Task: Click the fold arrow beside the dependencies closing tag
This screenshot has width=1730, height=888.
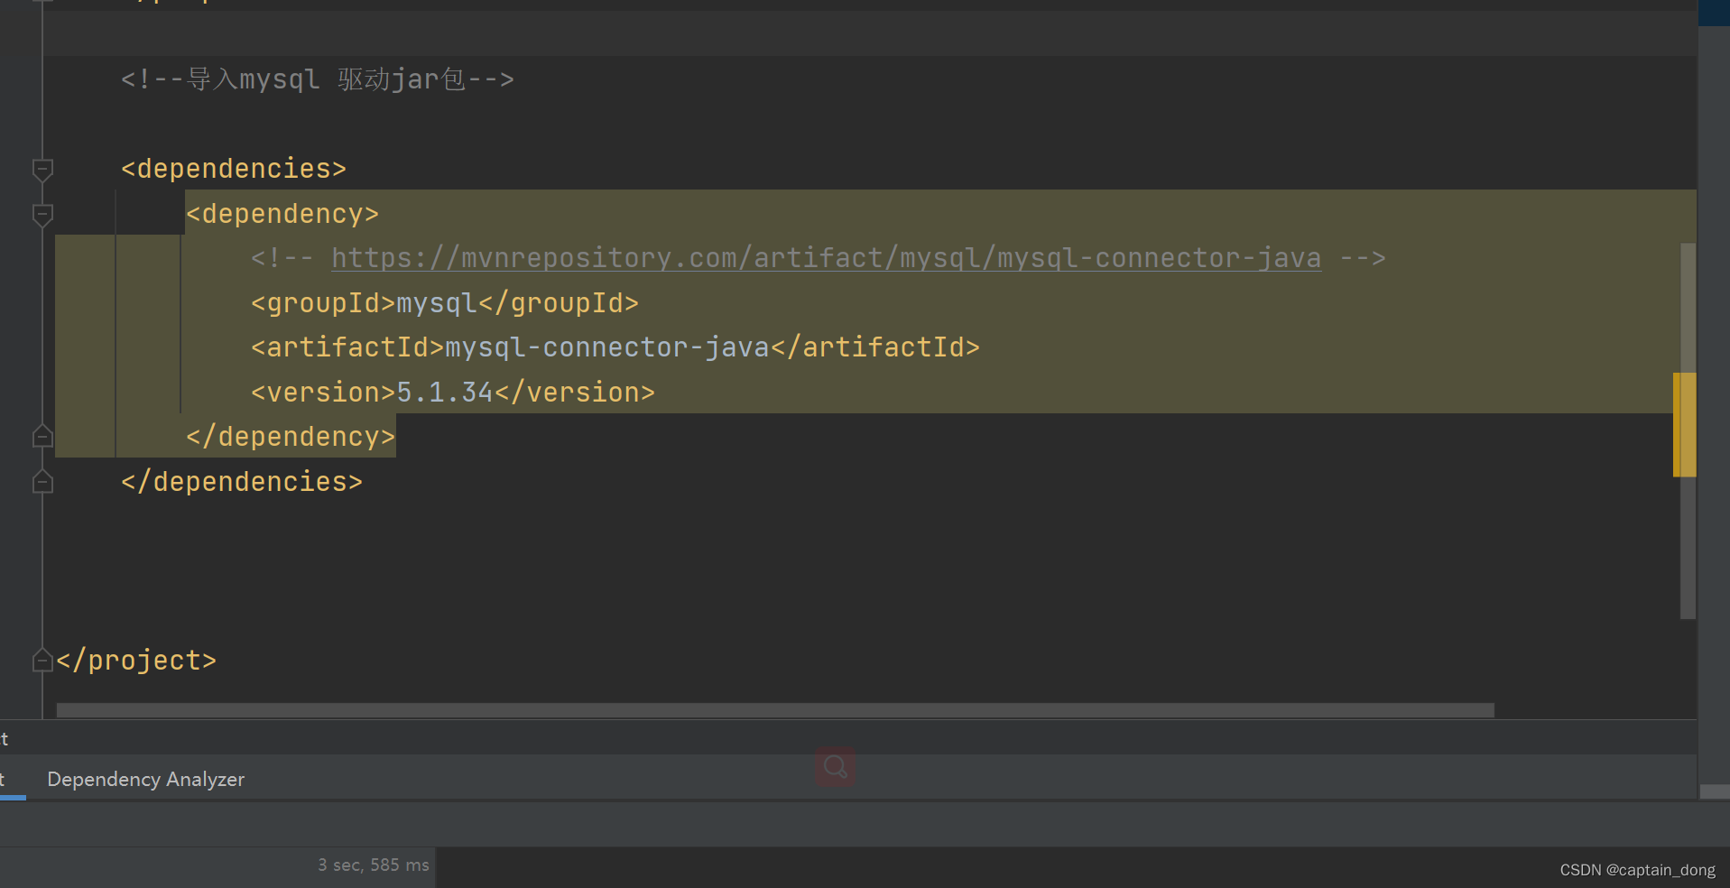Action: (x=42, y=481)
